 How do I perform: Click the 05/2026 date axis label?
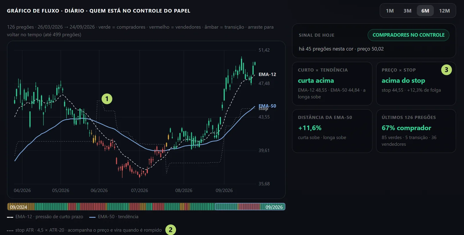[61, 190]
